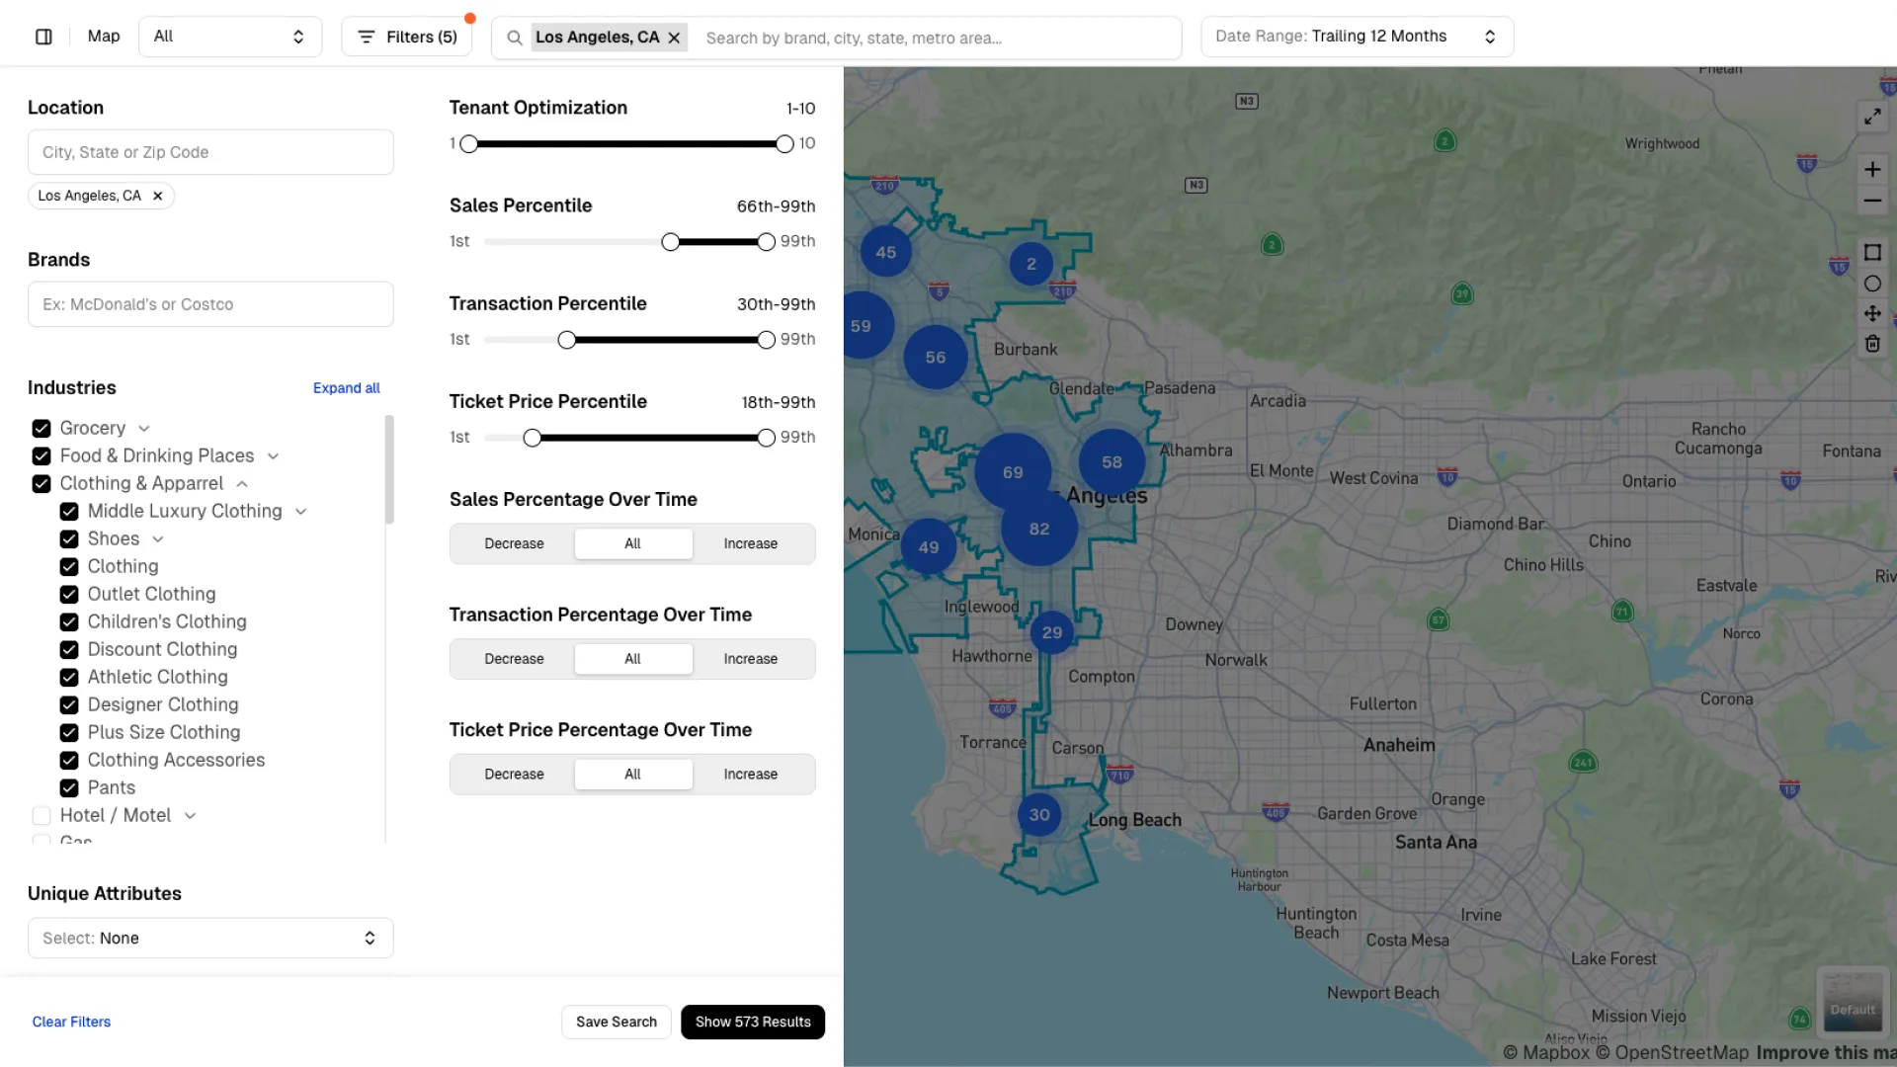Activate the move shape tool

[x=1873, y=313]
